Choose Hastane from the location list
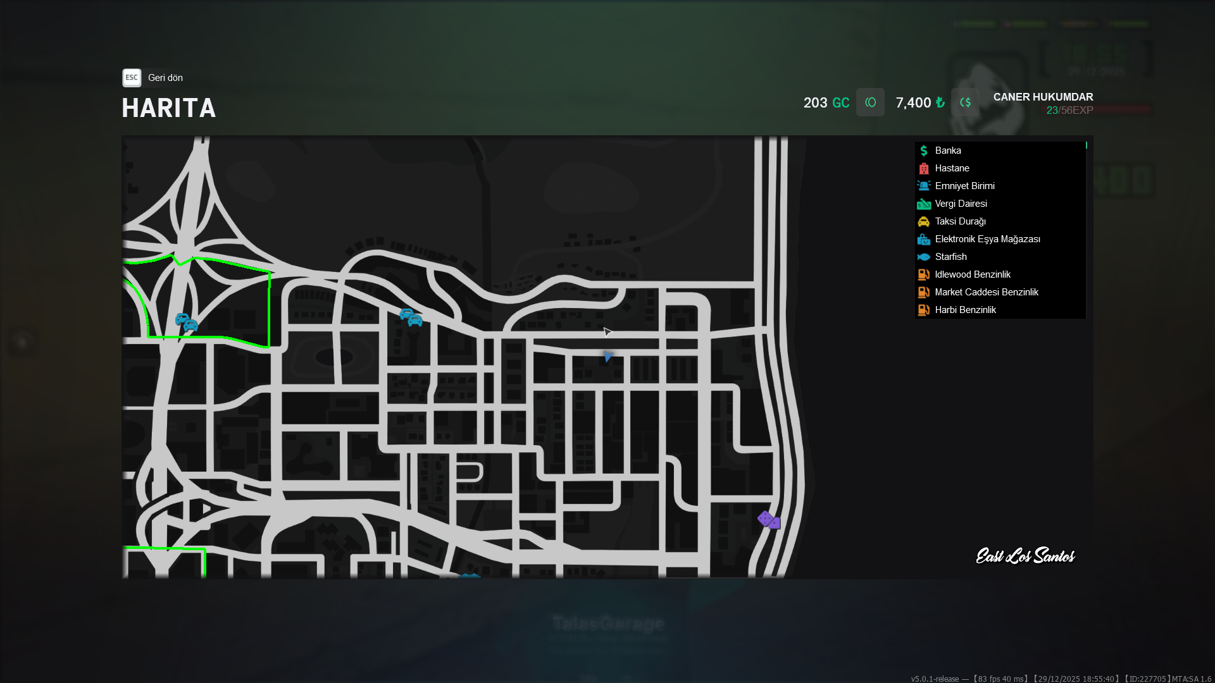Viewport: 1215px width, 683px height. [x=952, y=168]
